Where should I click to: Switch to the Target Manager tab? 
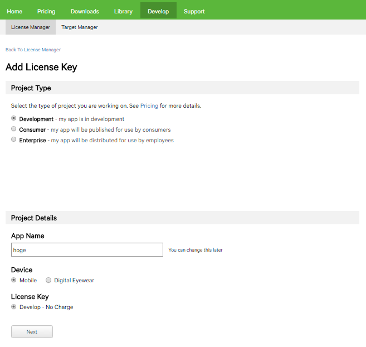point(80,27)
